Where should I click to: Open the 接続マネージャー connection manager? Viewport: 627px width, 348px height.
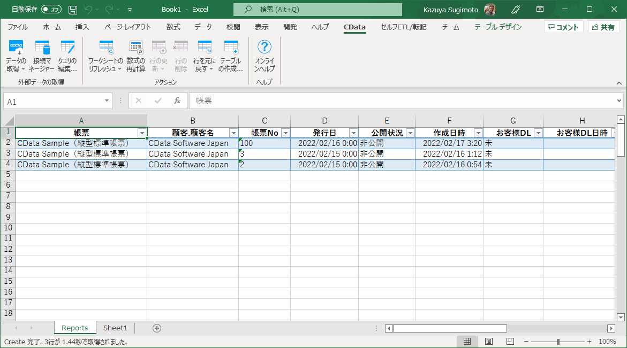pyautogui.click(x=42, y=48)
